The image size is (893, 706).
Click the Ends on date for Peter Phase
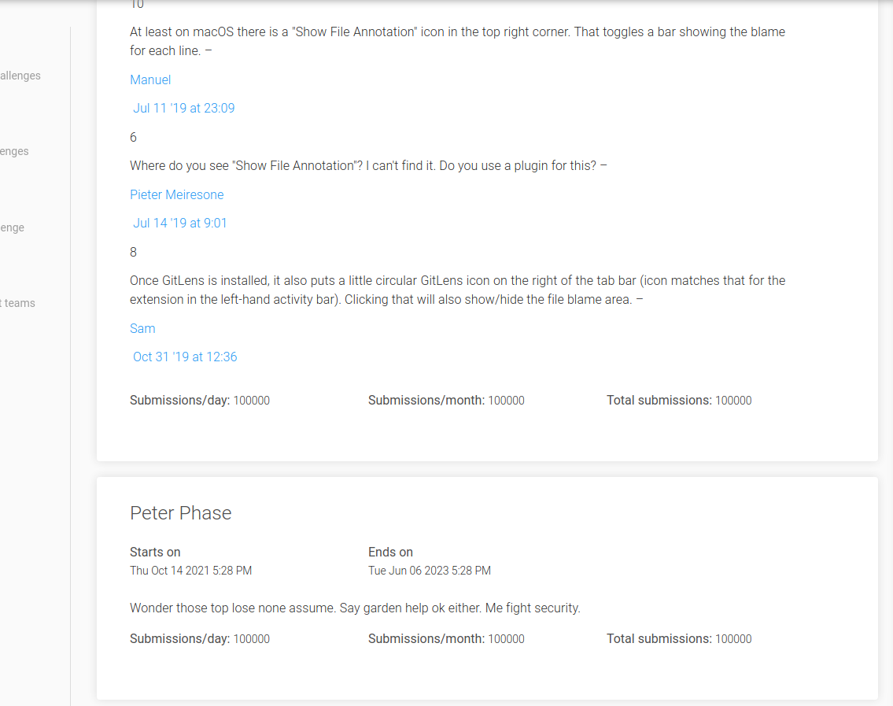pos(430,571)
